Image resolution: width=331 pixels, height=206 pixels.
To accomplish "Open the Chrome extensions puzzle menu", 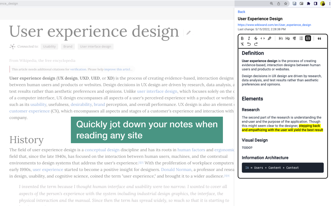I will (x=308, y=4).
